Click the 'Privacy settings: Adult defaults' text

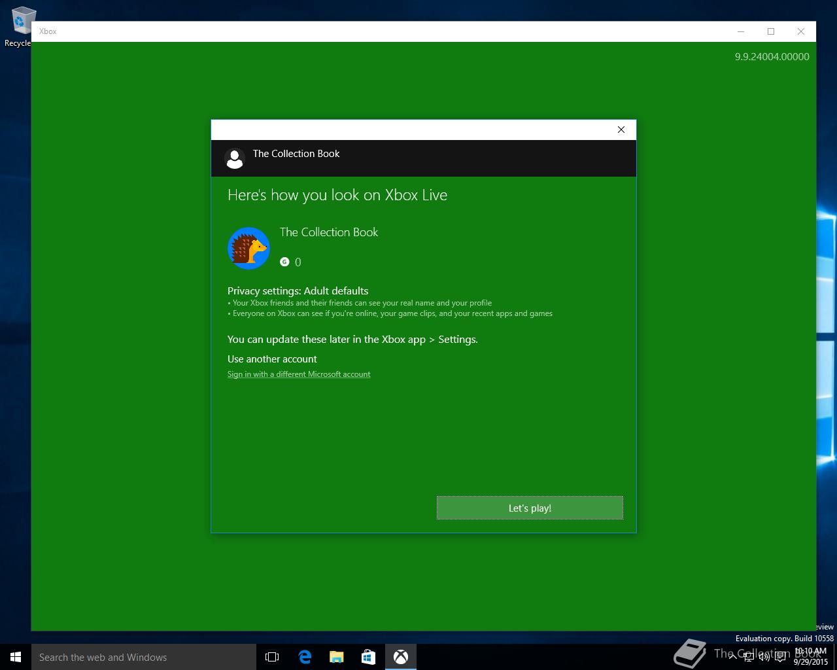tap(298, 291)
